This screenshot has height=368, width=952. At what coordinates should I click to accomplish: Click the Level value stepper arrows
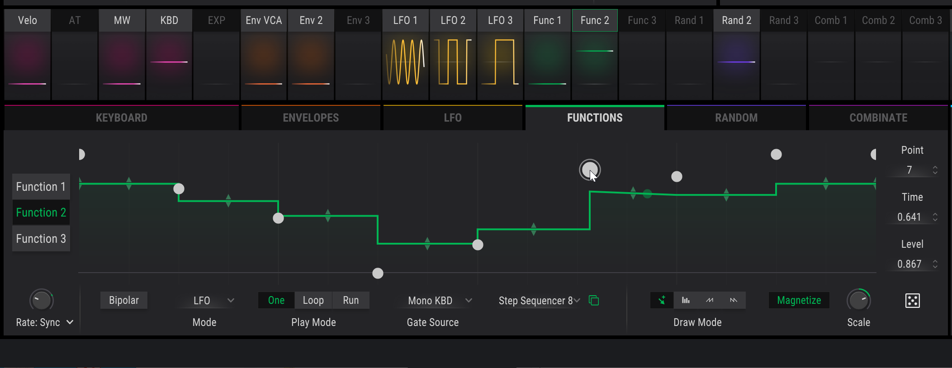pos(935,264)
